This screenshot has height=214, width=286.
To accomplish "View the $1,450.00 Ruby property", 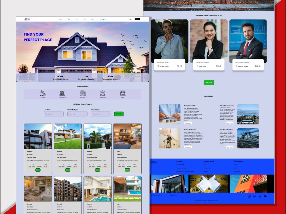I will 127,170.
